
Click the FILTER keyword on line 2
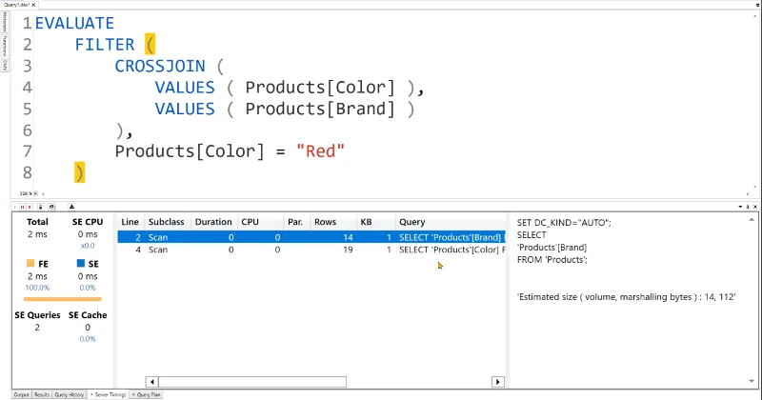tap(105, 45)
